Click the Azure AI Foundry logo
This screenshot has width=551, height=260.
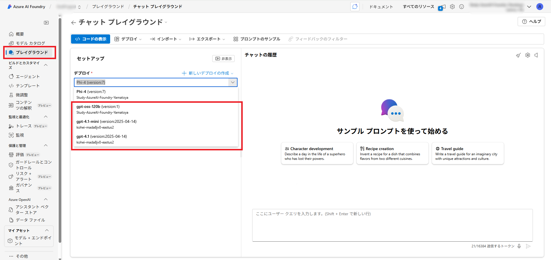pos(26,7)
